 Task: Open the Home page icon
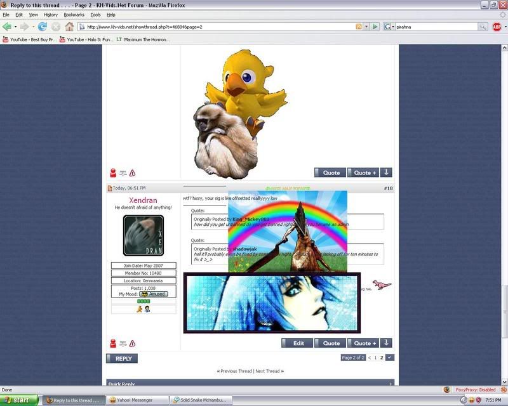(69, 27)
